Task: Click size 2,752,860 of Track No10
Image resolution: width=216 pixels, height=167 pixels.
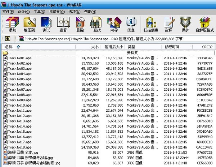Action: click(x=91, y=105)
